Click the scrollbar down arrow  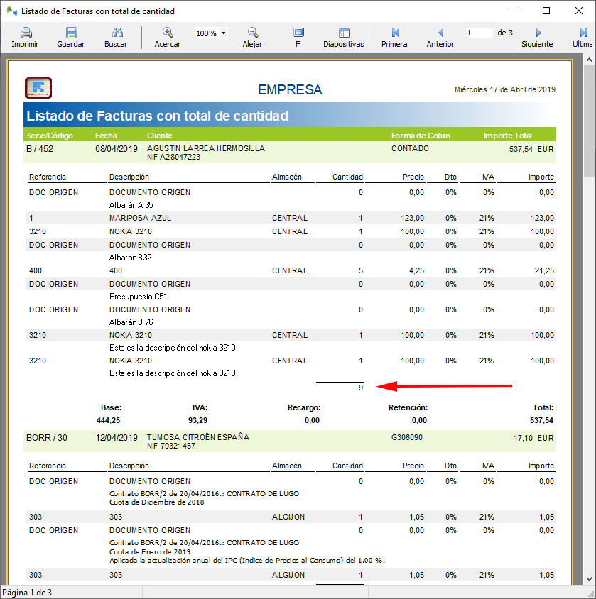[589, 579]
